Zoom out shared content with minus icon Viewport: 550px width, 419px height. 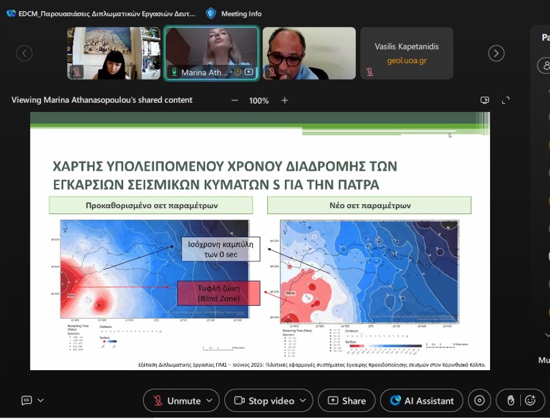tap(234, 100)
